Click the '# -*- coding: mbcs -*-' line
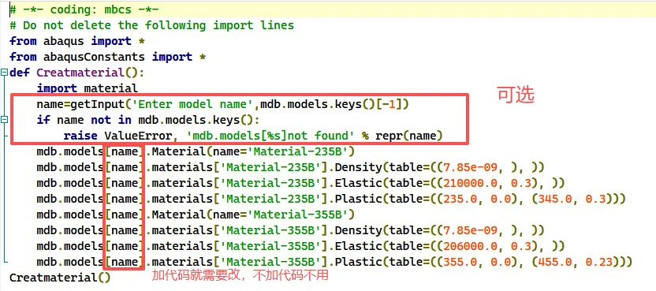 point(84,9)
